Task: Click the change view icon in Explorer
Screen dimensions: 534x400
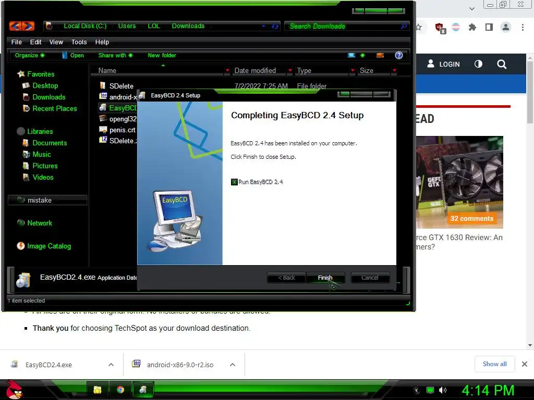Action: 351,55
